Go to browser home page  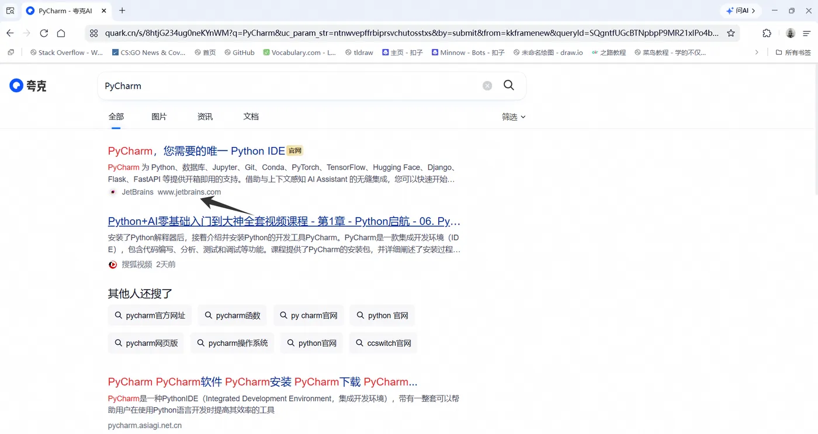tap(61, 33)
